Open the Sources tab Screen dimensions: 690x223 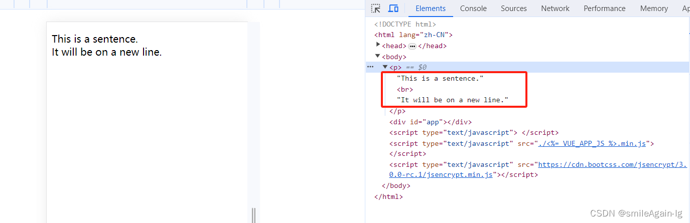(513, 9)
